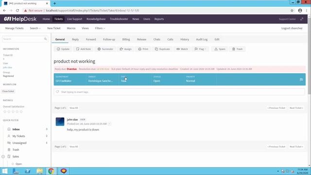Viewport: 311px width, 175px height.
Task: Open the Audit Log tab
Action: [202, 39]
